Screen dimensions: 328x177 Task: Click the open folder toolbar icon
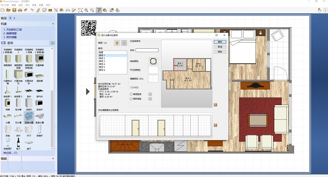[x=9, y=10]
